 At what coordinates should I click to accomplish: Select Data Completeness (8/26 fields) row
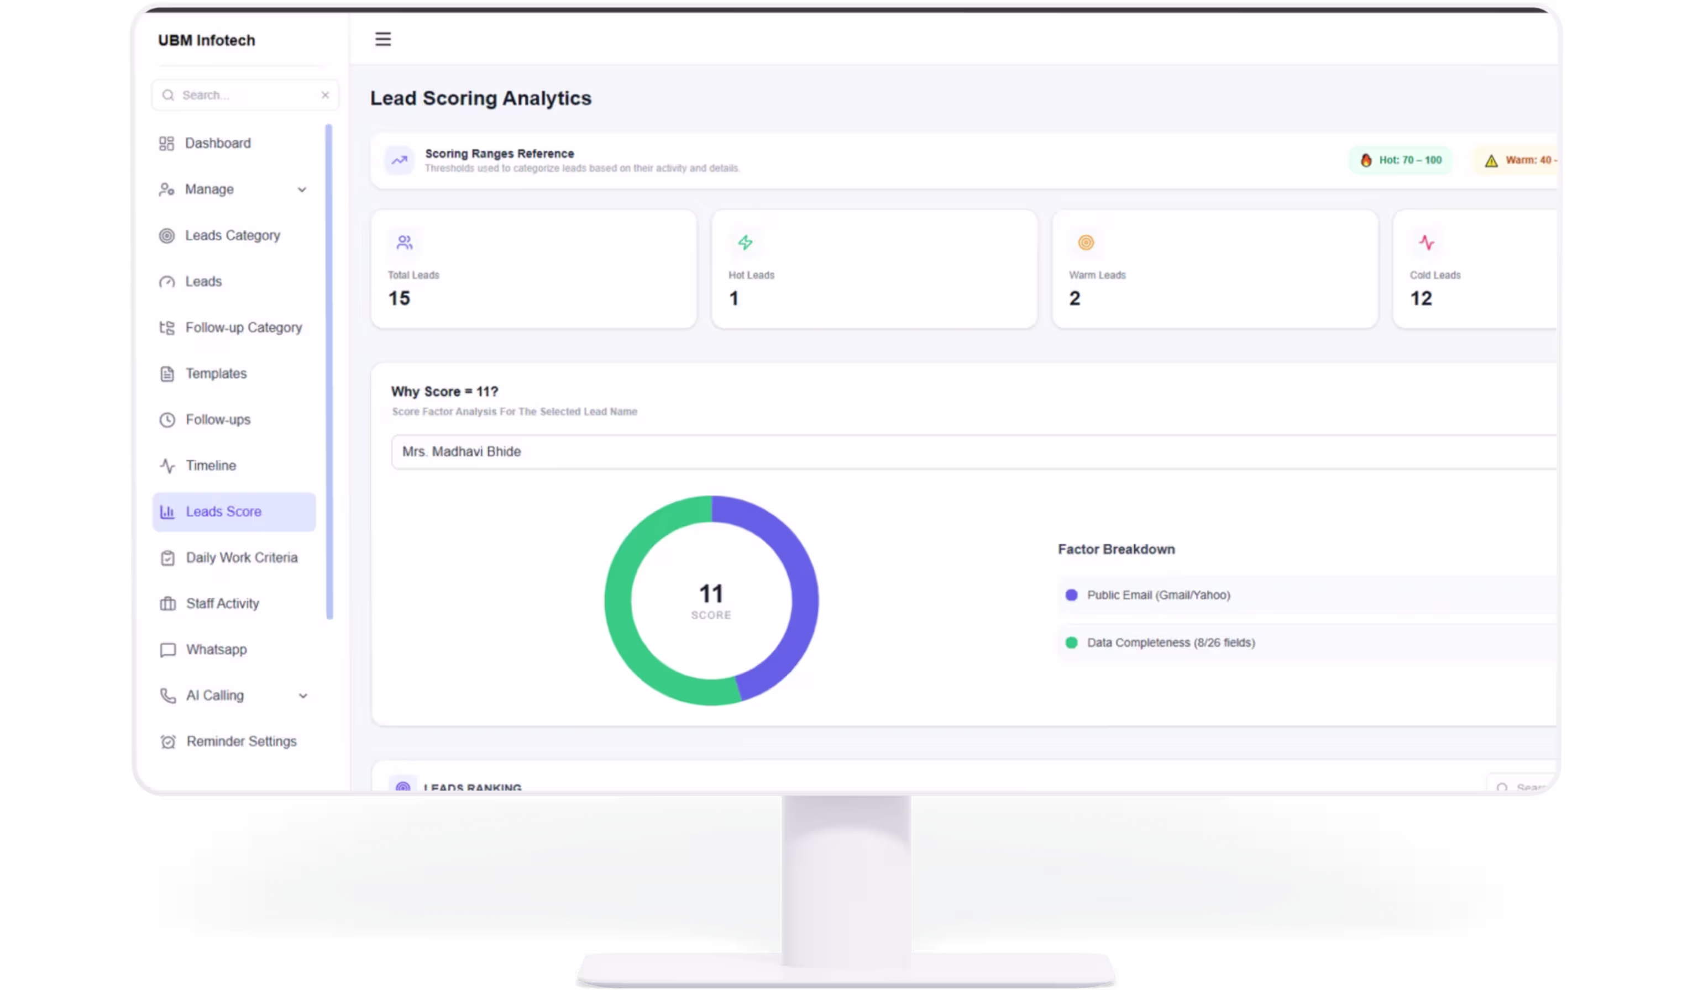click(x=1307, y=643)
